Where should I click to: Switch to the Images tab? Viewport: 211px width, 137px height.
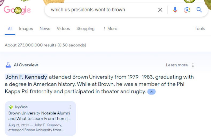tap(26, 29)
